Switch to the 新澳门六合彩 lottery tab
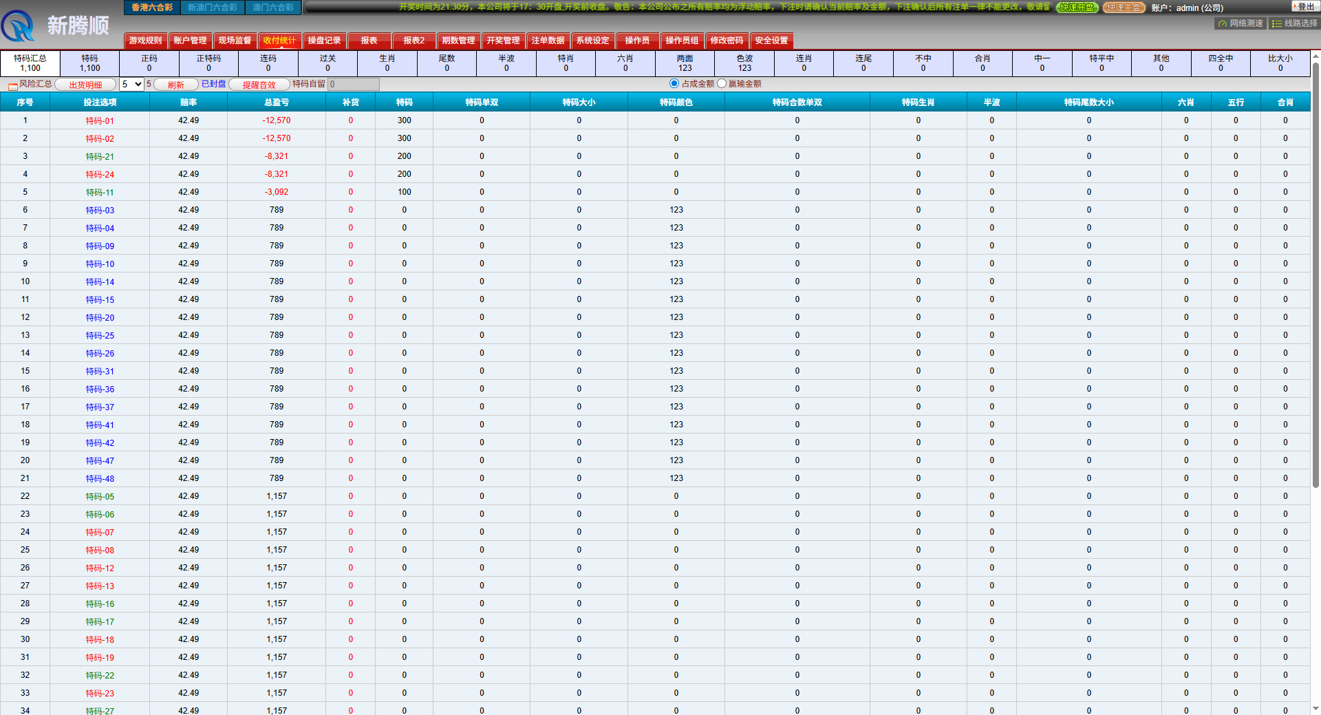 (213, 8)
